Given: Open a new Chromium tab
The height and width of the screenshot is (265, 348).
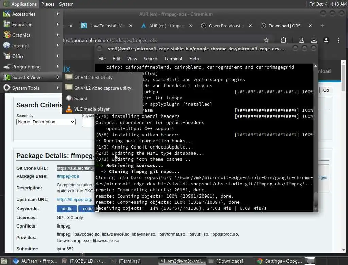Looking at the screenshot, I should tap(322, 26).
